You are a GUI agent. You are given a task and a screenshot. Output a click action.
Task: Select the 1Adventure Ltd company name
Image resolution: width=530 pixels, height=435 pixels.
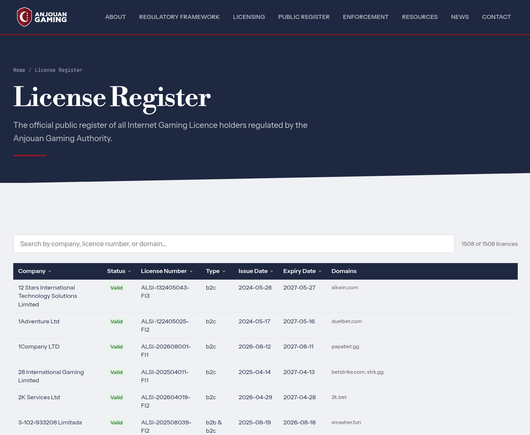39,321
